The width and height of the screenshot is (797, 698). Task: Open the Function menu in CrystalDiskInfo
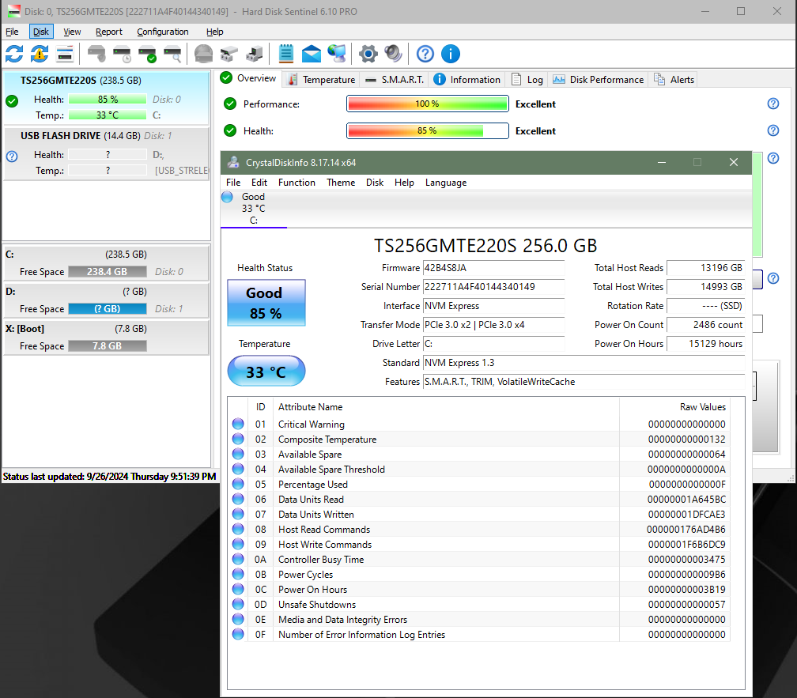tap(297, 182)
